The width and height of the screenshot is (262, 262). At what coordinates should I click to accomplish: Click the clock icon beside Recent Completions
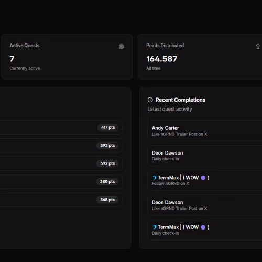click(150, 100)
